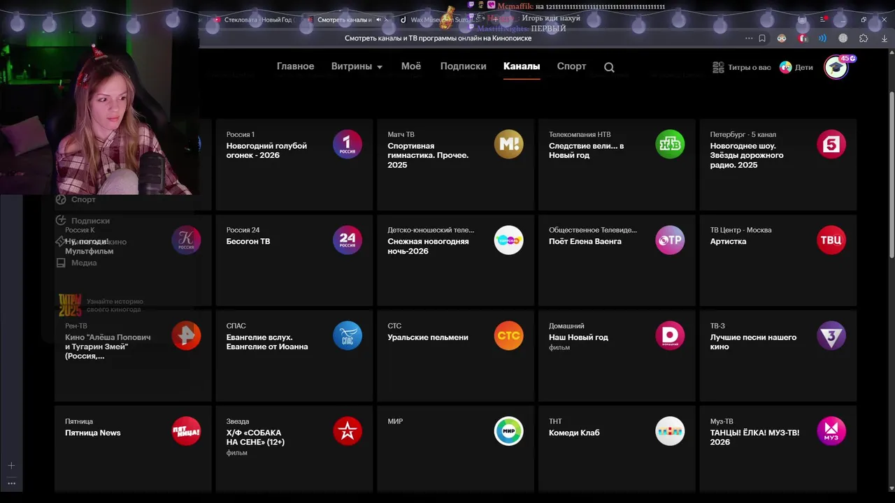Click the plus button in browser sidebar
Screen dimensions: 895x503
tap(11, 465)
